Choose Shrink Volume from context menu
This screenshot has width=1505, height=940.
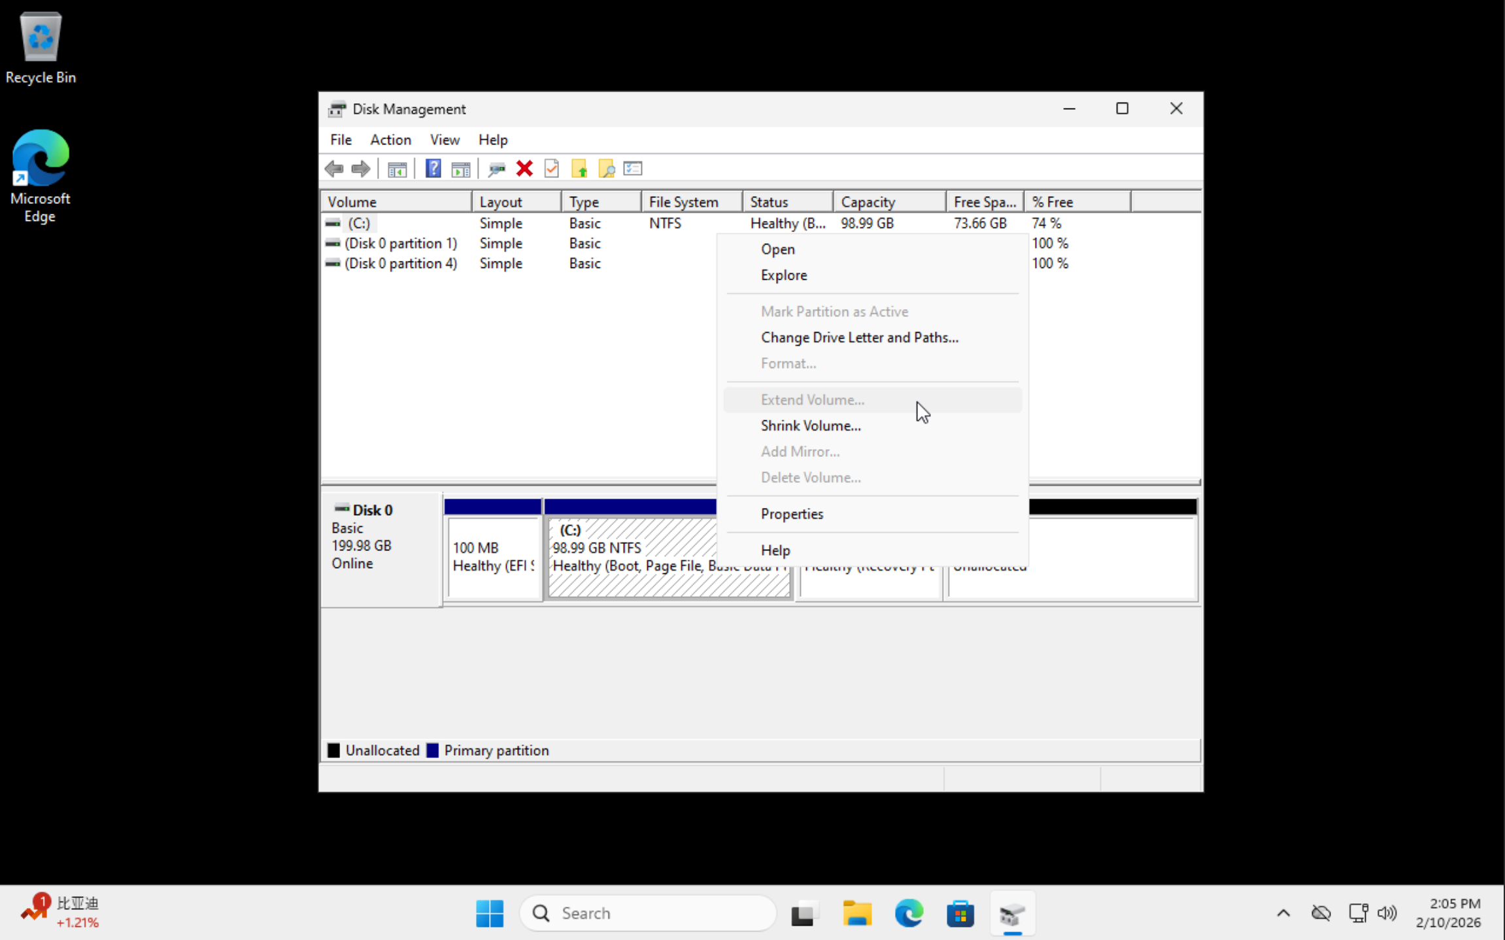(810, 426)
